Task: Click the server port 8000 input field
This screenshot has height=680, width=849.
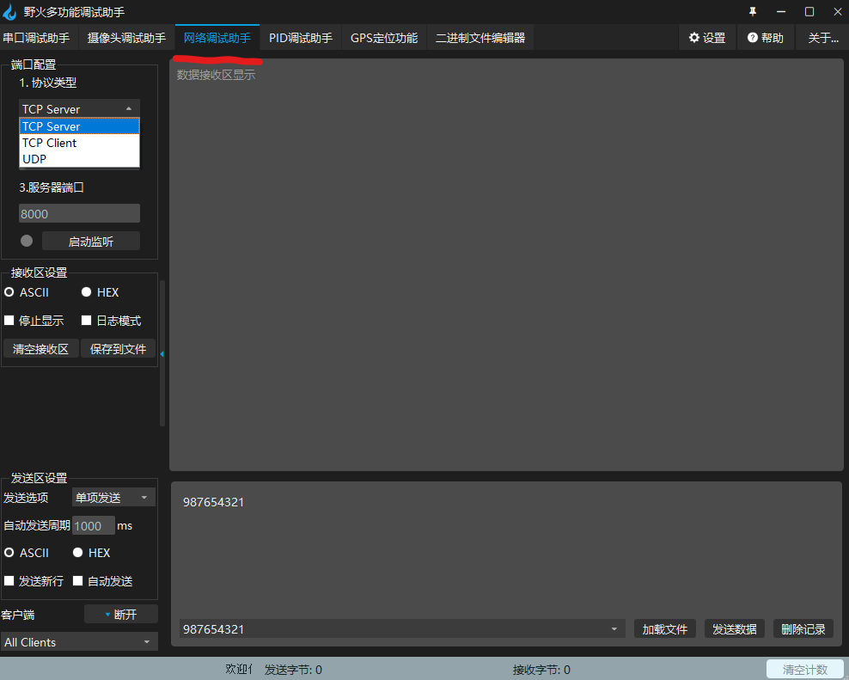Action: pos(79,213)
